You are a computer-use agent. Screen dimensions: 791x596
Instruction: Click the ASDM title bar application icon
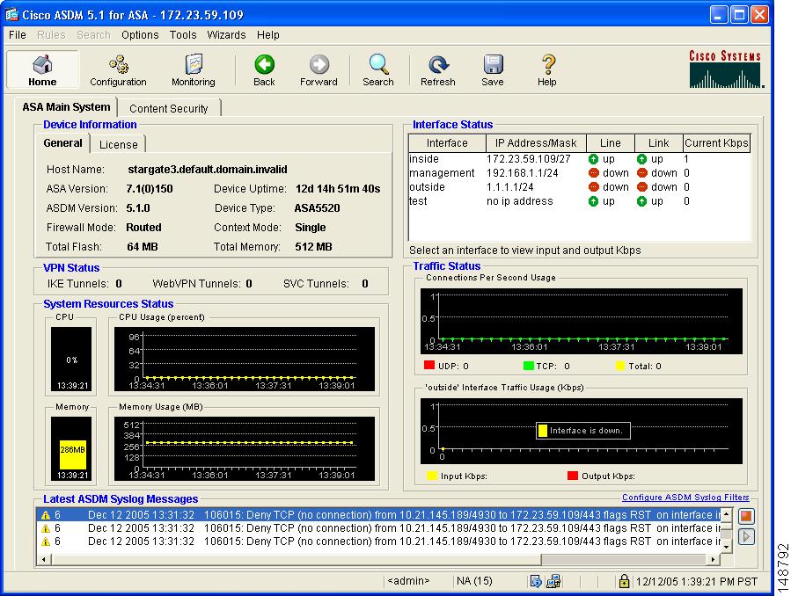click(12, 15)
